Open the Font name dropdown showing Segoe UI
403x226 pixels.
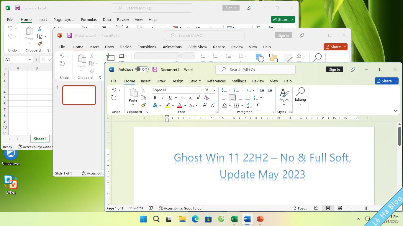(x=201, y=90)
